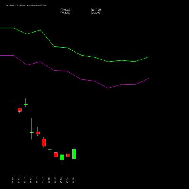Select the '06 Oct' date axis label

(x=12, y=180)
